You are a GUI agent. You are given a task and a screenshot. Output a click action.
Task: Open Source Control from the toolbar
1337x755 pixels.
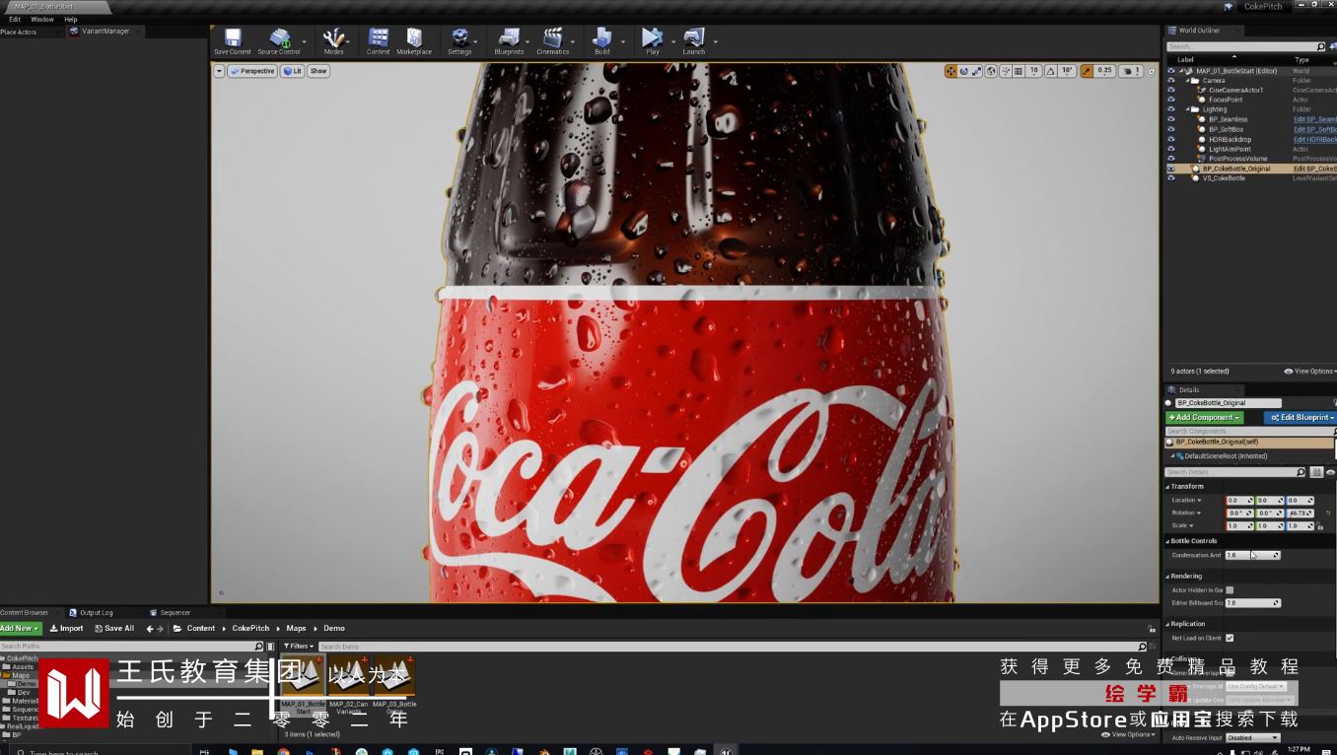tap(279, 38)
